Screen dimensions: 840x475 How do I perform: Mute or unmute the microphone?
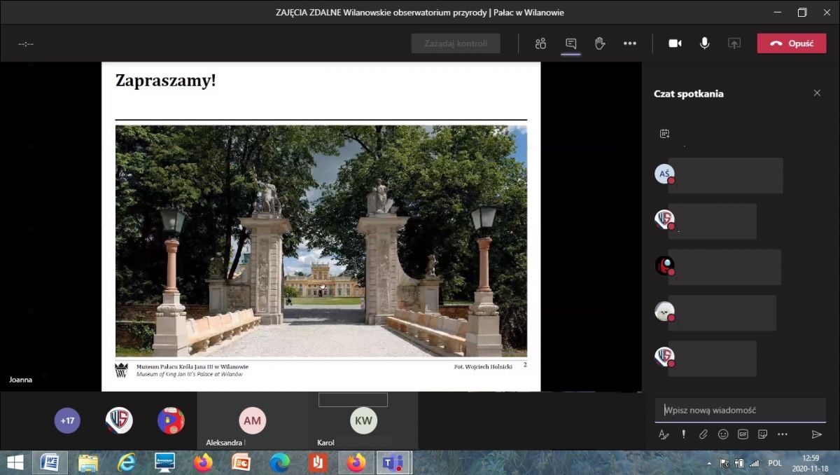click(705, 43)
